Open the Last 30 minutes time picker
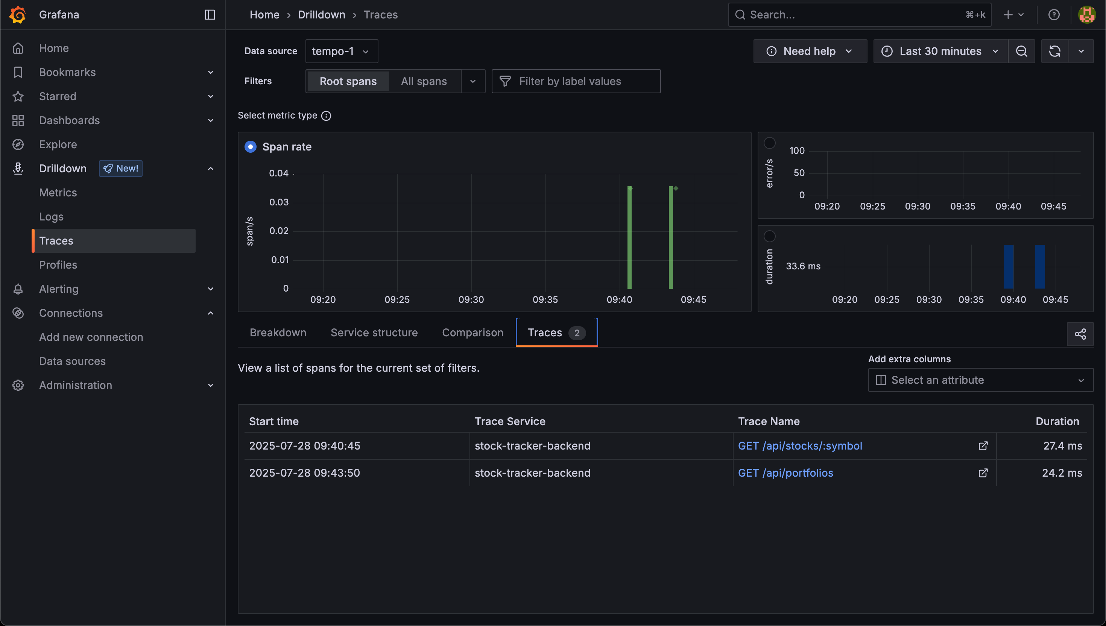Viewport: 1106px width, 626px height. 940,51
